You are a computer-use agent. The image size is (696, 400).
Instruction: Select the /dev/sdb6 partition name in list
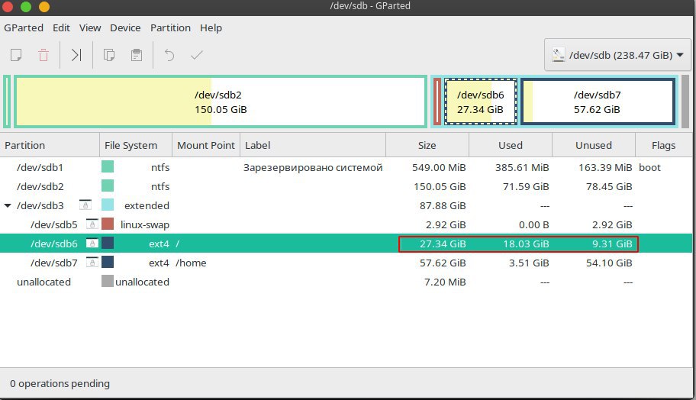[x=53, y=244]
